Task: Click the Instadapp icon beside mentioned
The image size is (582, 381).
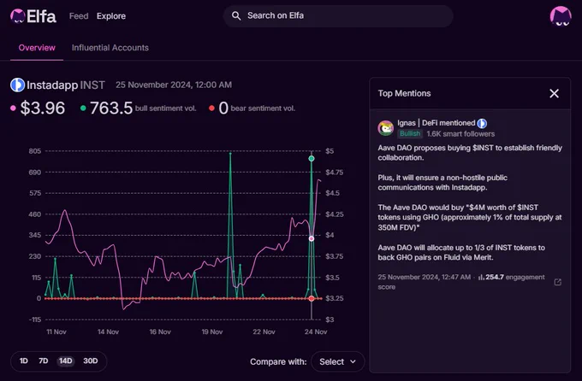Action: pos(482,123)
